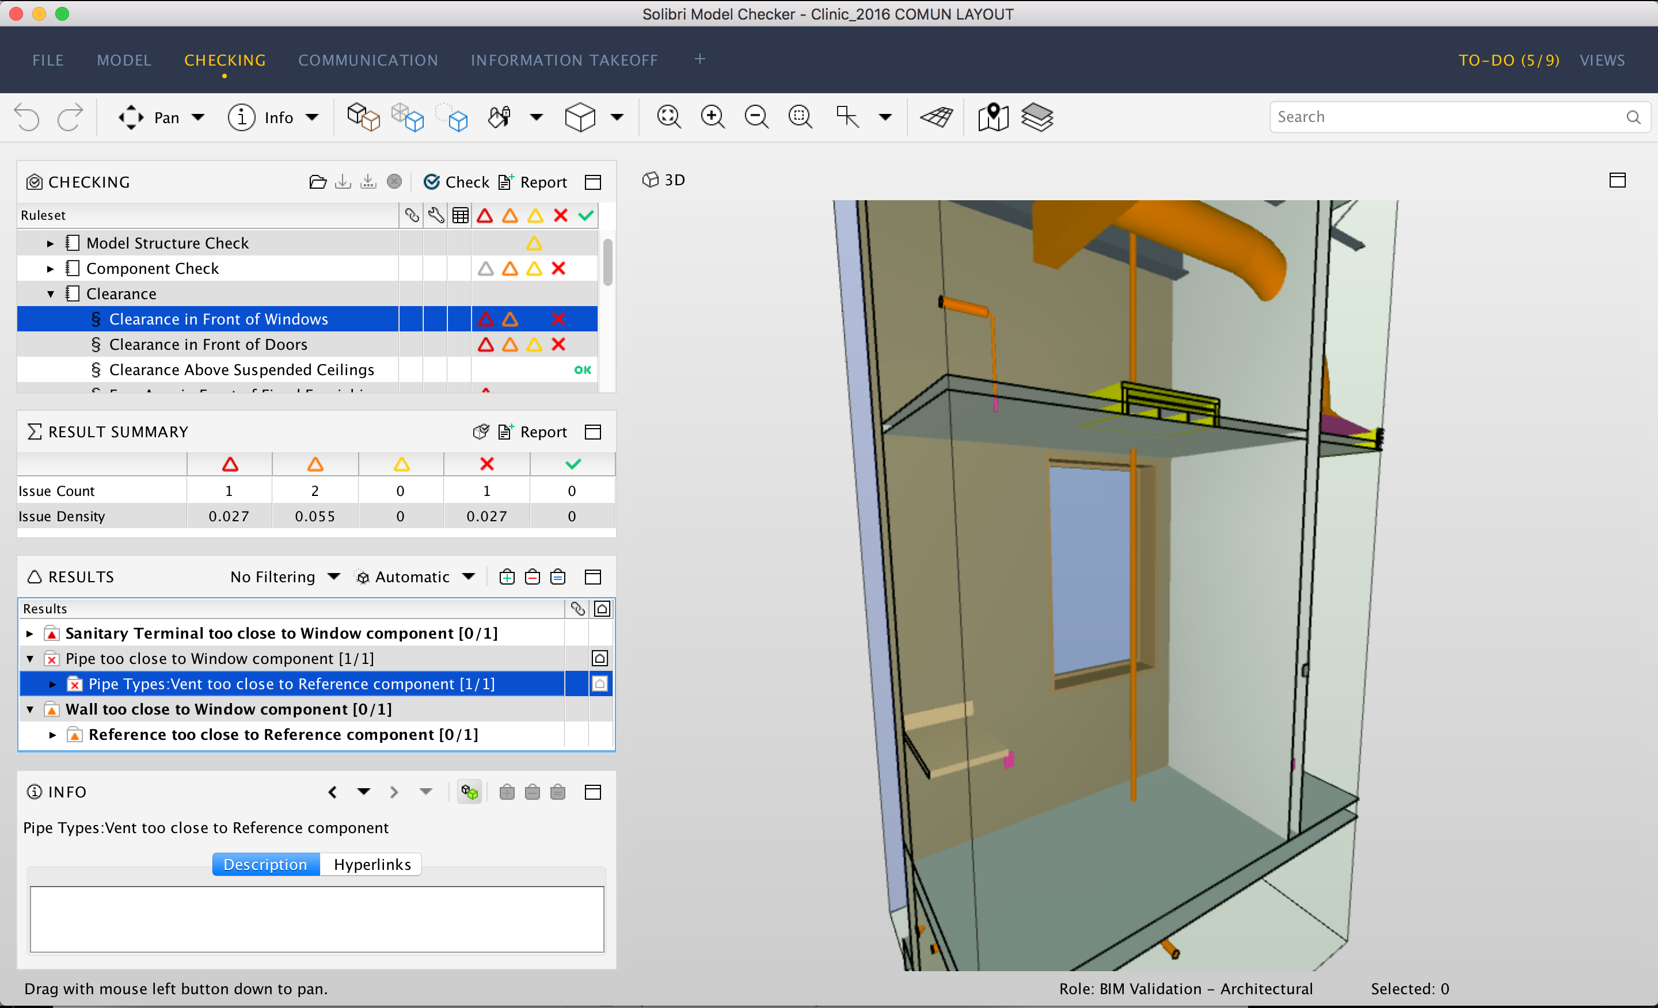
Task: Click the open ruleset folder icon
Action: pos(318,182)
